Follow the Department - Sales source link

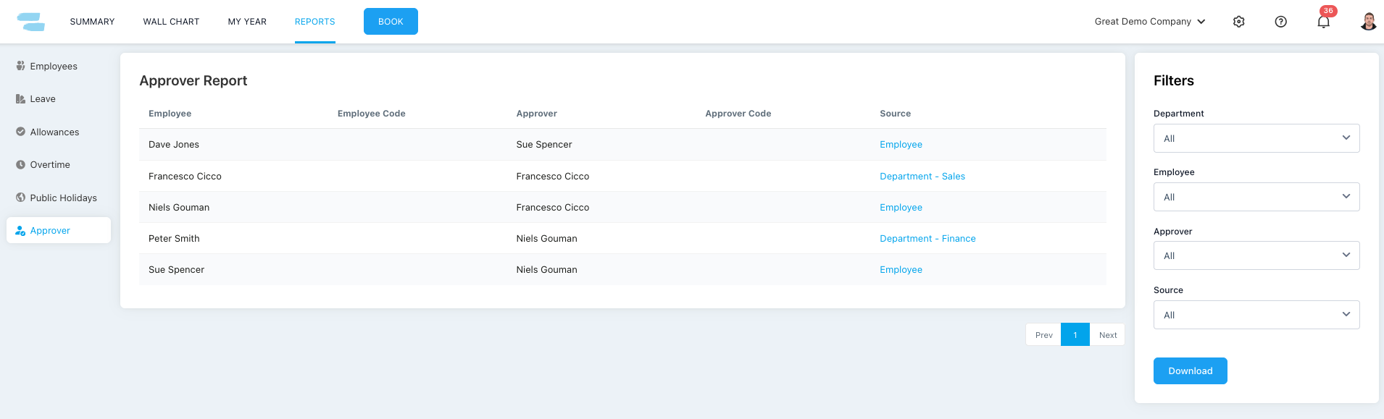tap(922, 177)
